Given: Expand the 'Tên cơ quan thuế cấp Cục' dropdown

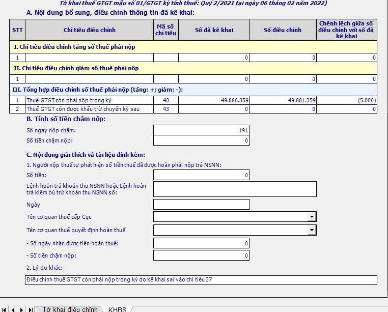Looking at the screenshot, I should click(312, 217).
